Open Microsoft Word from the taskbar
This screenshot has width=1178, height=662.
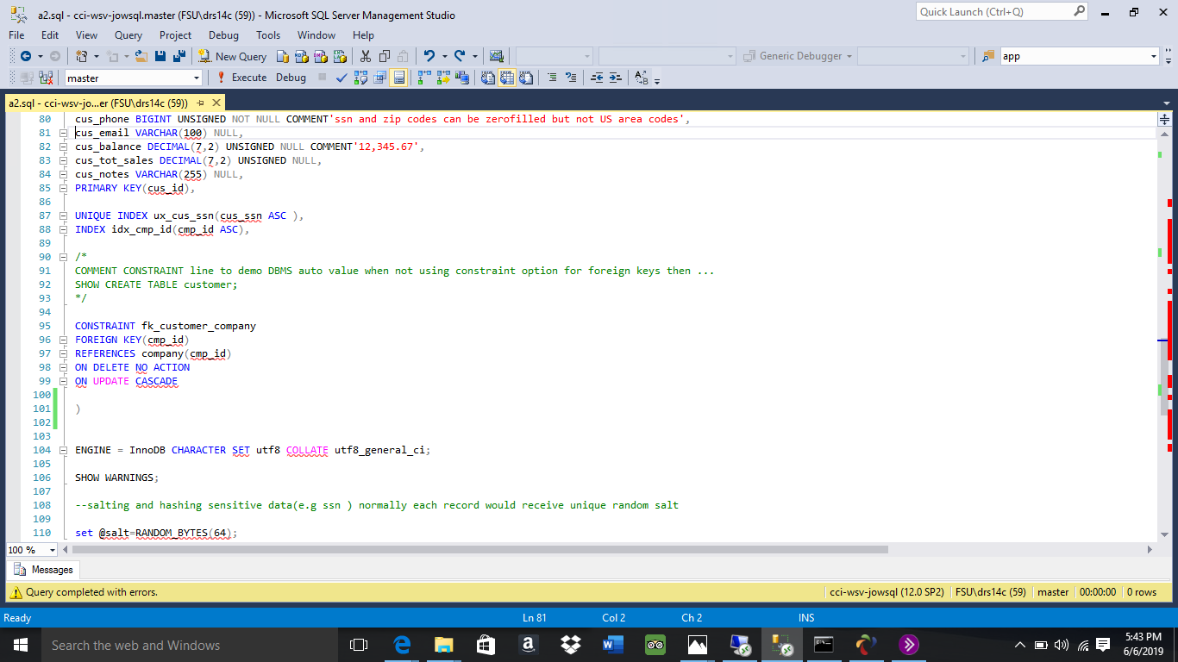point(612,645)
